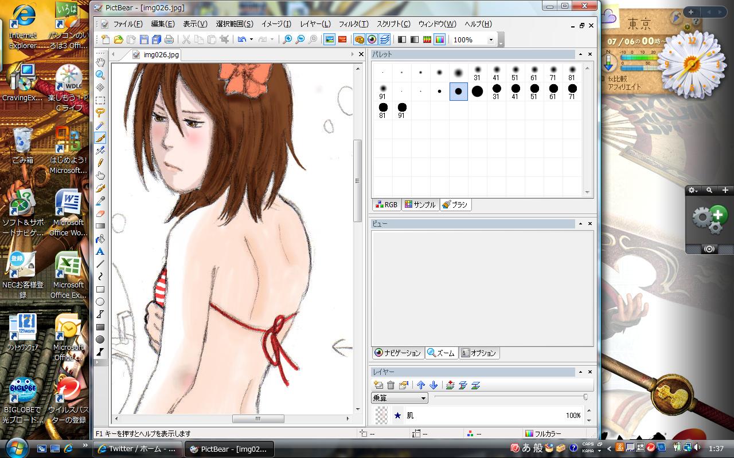The height and width of the screenshot is (458, 734).
Task: Select the Eyedropper color picker tool
Action: click(100, 201)
